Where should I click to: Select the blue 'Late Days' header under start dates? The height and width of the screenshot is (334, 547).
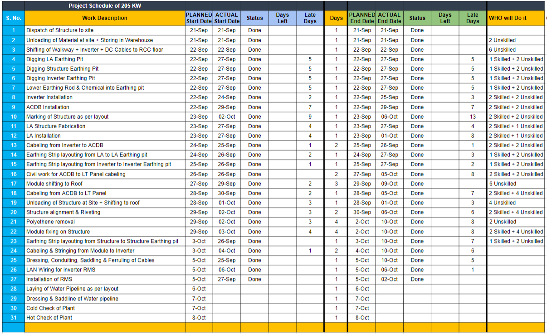click(310, 18)
